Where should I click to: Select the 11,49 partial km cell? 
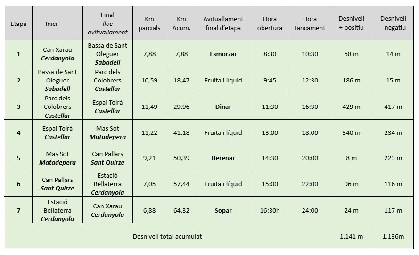point(149,107)
